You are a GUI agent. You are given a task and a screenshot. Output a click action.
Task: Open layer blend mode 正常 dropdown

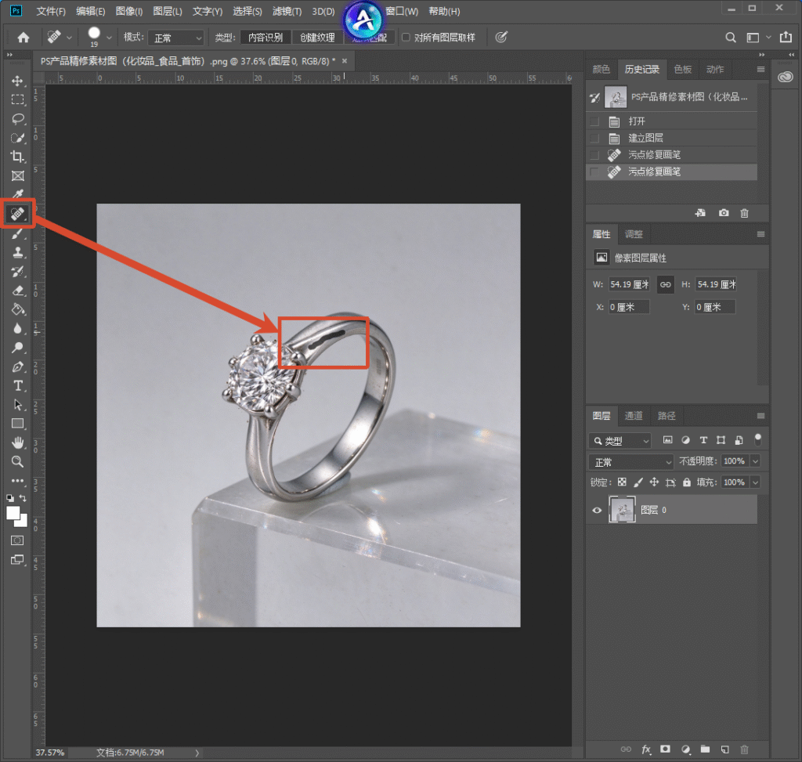[x=631, y=462]
